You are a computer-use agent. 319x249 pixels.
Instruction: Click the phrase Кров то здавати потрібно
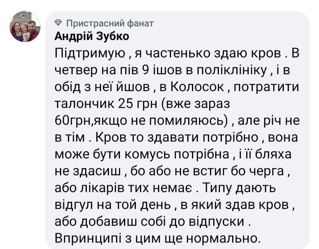click(177, 138)
